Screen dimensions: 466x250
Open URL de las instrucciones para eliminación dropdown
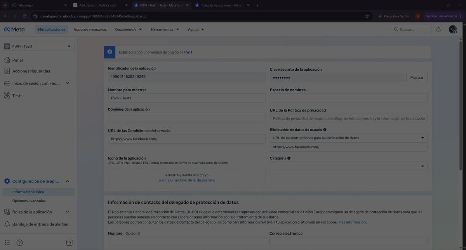(x=349, y=138)
